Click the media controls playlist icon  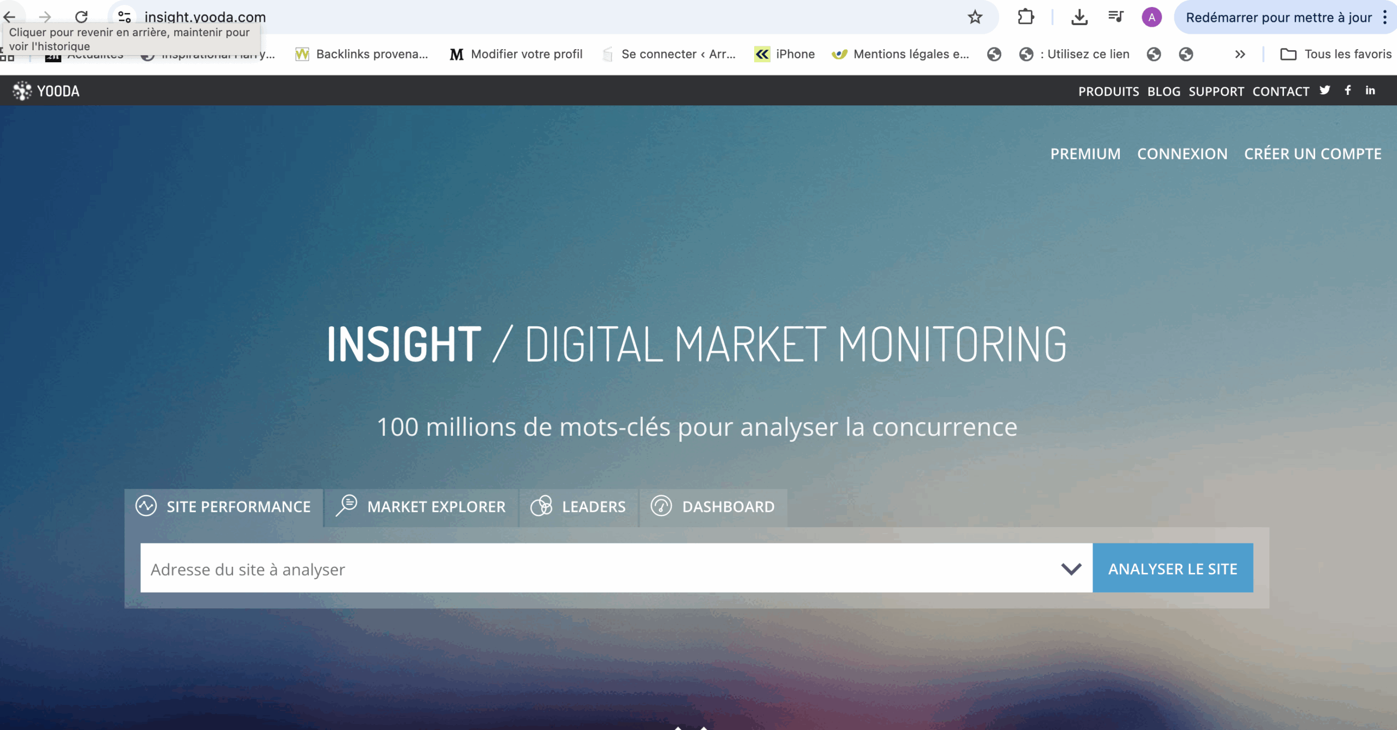click(x=1116, y=17)
